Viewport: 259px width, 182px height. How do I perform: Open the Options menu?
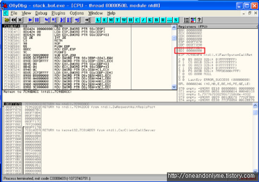click(x=77, y=13)
